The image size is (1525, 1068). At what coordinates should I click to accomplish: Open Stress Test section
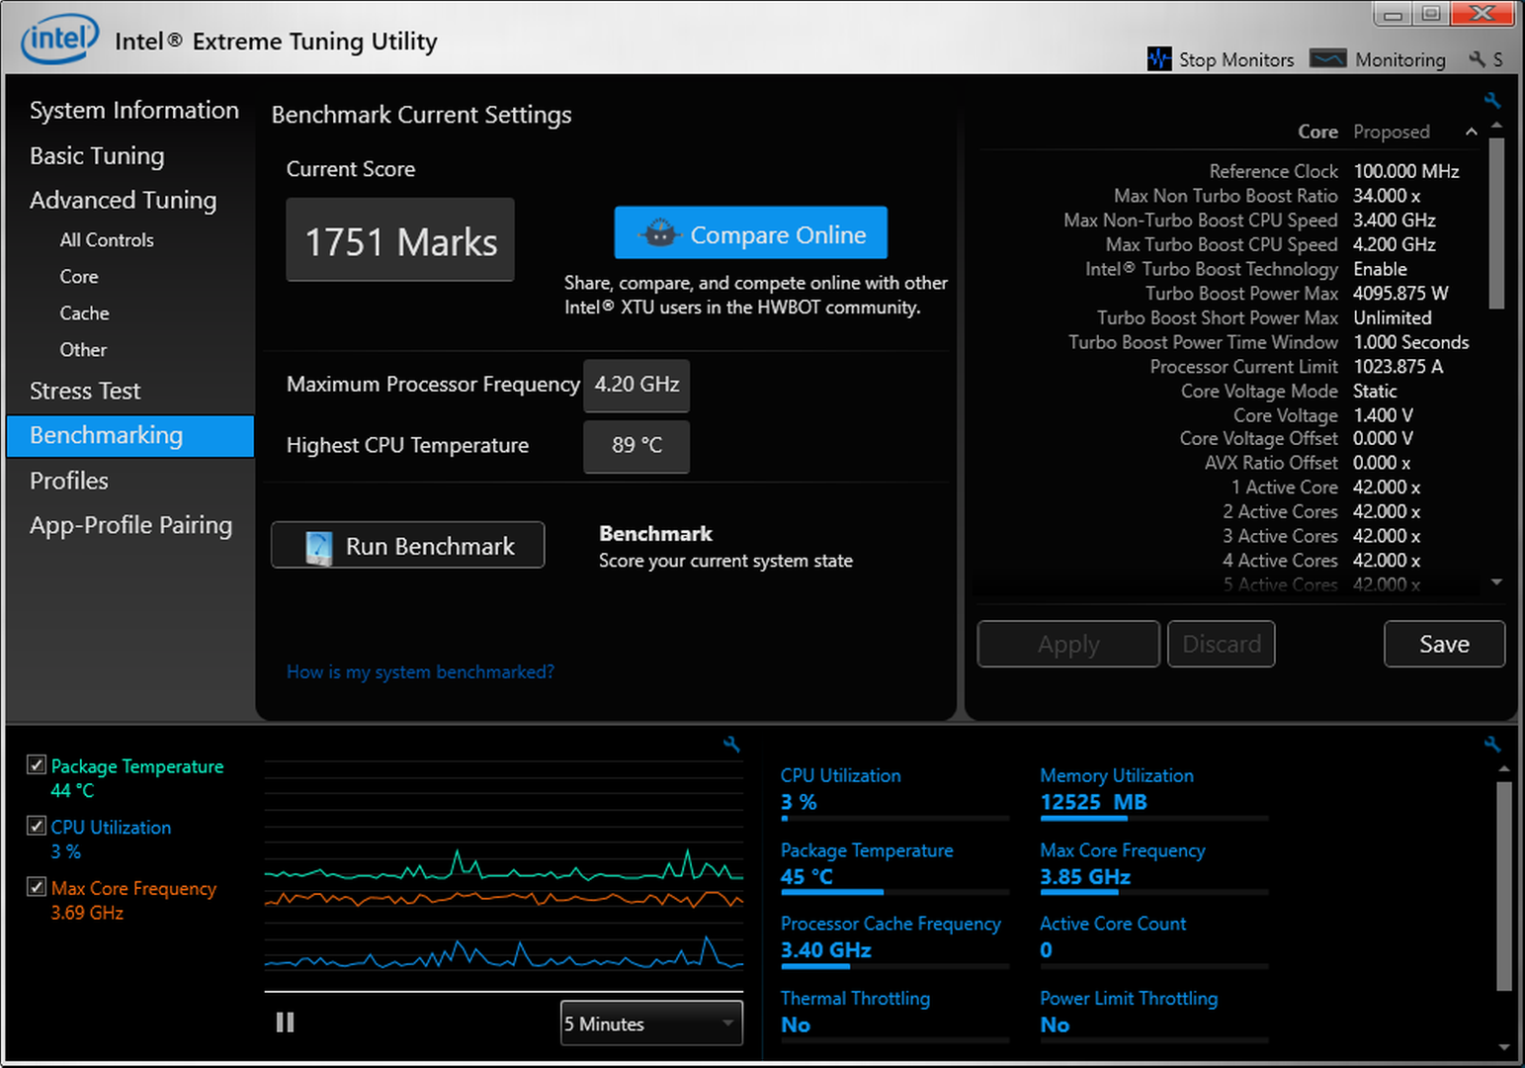(x=85, y=391)
